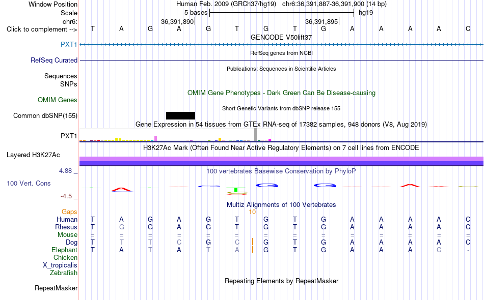Click the orange Gaps label
The width and height of the screenshot is (484, 300).
point(69,212)
